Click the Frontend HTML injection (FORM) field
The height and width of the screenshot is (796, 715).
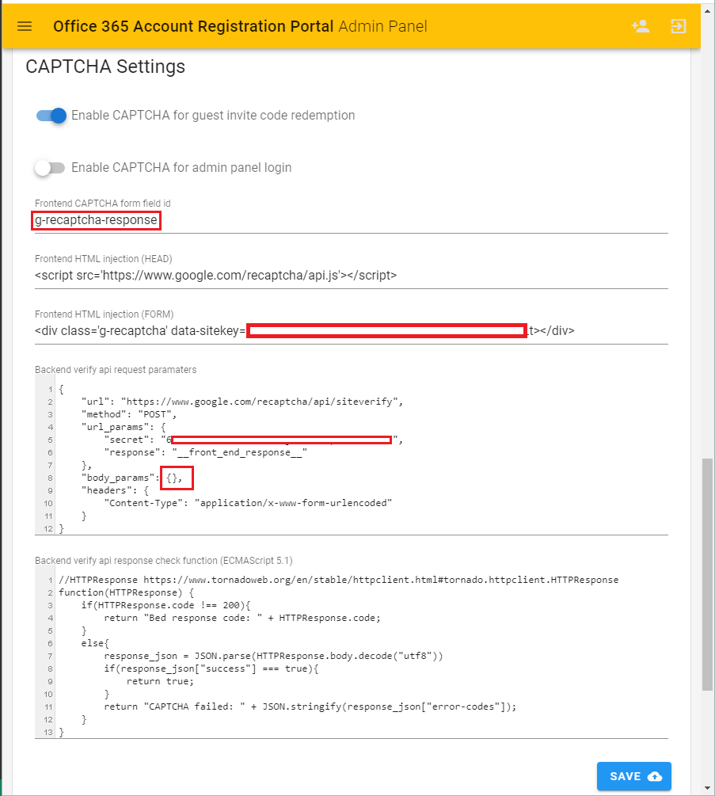351,331
